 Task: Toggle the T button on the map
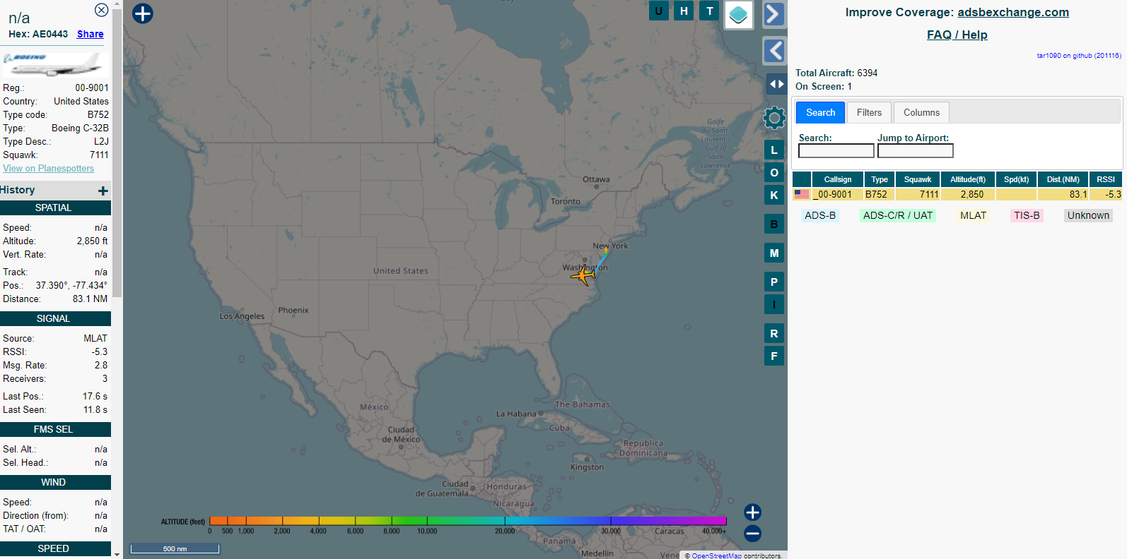709,11
